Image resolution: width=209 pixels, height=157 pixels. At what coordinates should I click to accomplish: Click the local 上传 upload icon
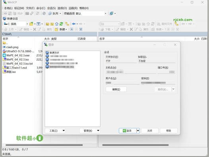pos(6,29)
